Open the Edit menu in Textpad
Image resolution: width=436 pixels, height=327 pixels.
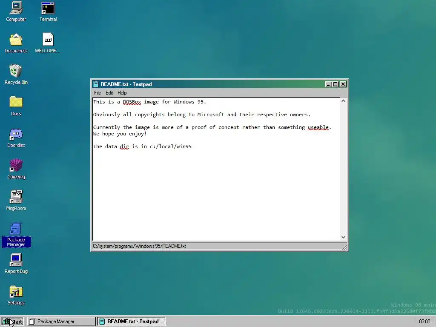(x=109, y=93)
